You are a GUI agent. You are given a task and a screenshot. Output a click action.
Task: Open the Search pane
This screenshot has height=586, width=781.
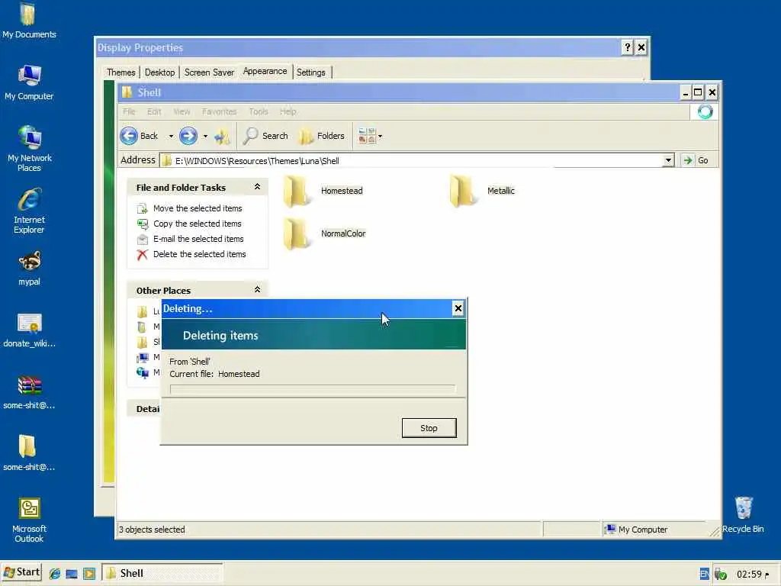[265, 136]
